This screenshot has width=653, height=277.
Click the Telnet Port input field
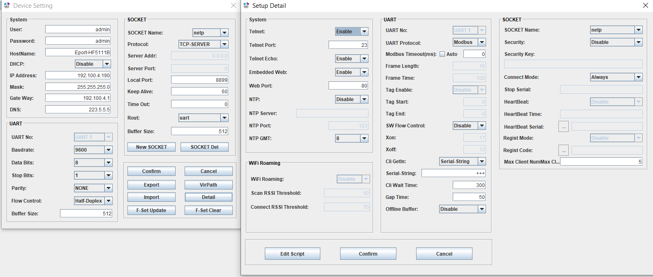tap(348, 45)
